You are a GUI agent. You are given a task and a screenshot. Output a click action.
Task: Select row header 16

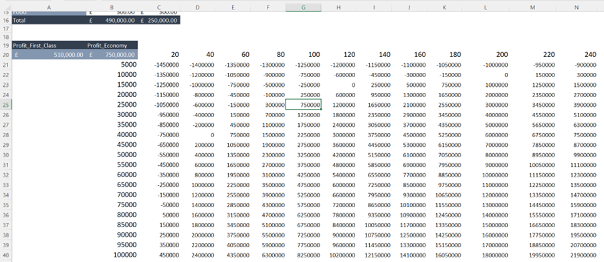tap(6, 21)
